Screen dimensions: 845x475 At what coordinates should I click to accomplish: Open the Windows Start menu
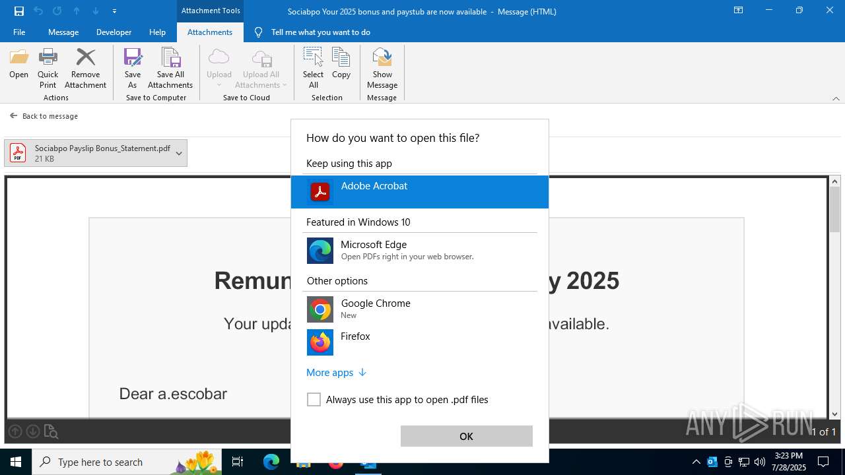16,462
